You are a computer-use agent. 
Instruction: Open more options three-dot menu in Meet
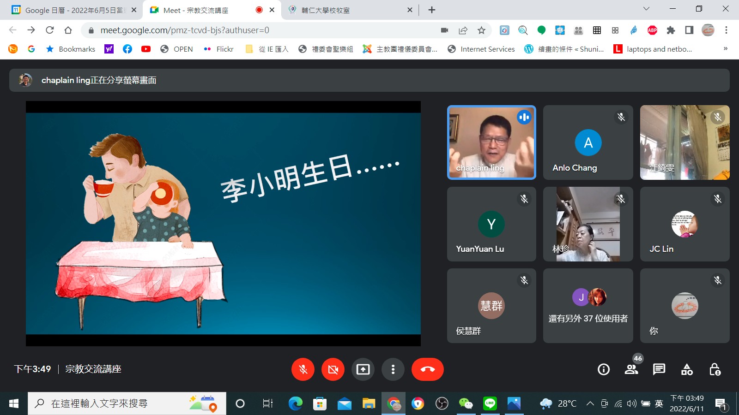tap(393, 369)
